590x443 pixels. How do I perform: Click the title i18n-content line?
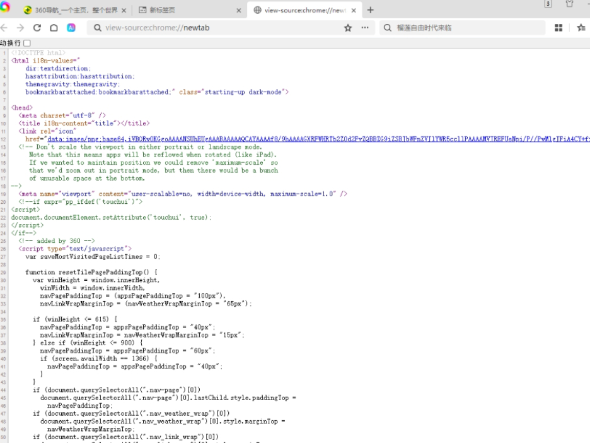click(84, 123)
